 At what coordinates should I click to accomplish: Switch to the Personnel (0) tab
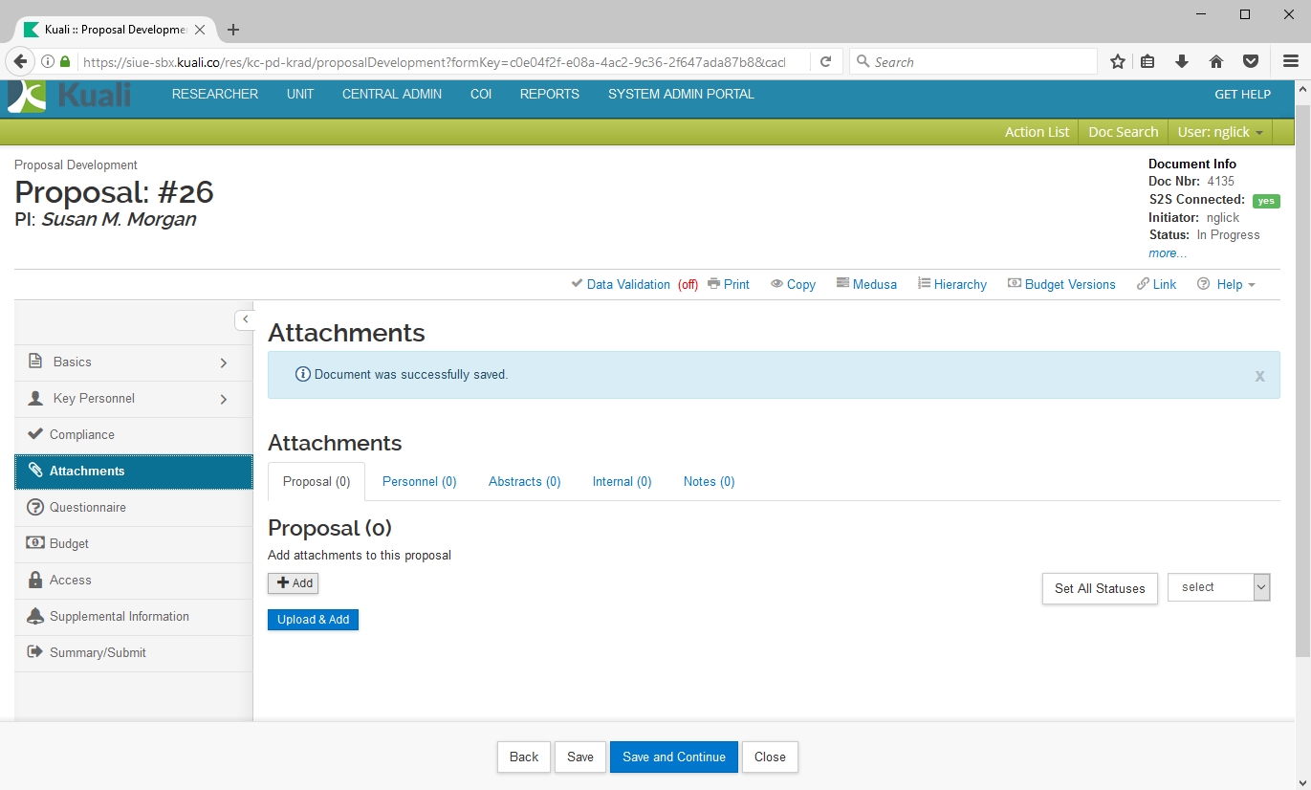[419, 481]
